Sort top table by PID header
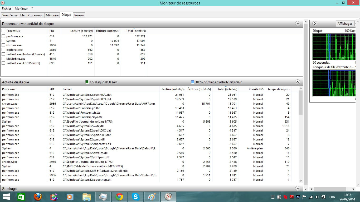Viewport: 360px width, 202px height. [x=54, y=31]
